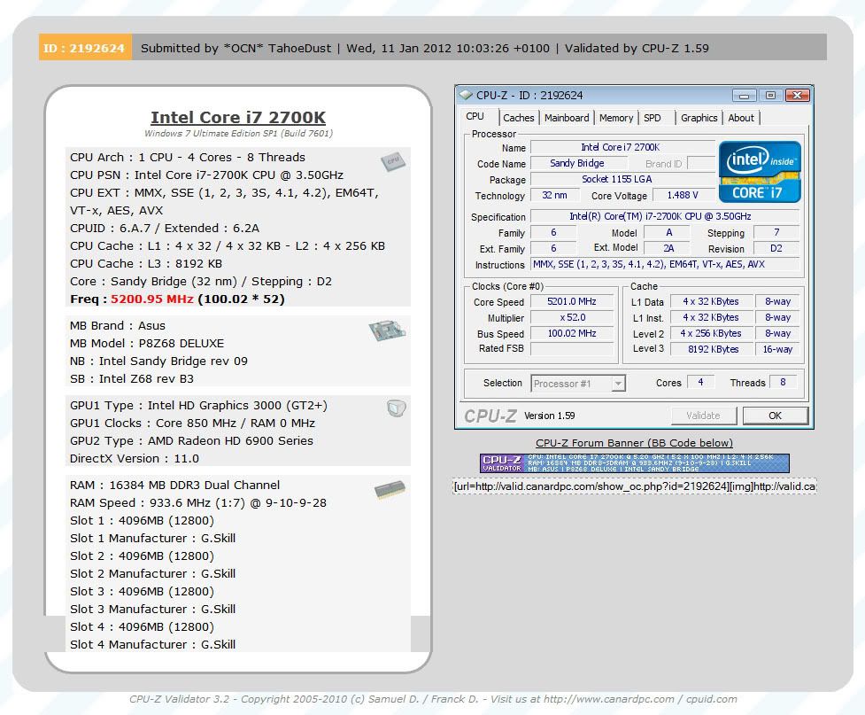
Task: Click the Technology field 32 nm
Action: (x=554, y=196)
